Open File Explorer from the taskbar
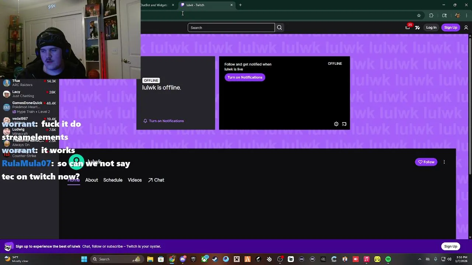472x265 pixels. click(x=150, y=259)
